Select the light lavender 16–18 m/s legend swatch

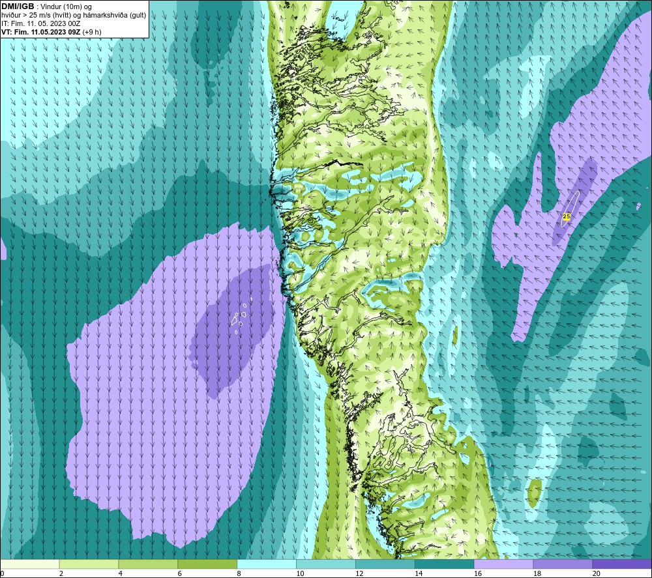503,564
